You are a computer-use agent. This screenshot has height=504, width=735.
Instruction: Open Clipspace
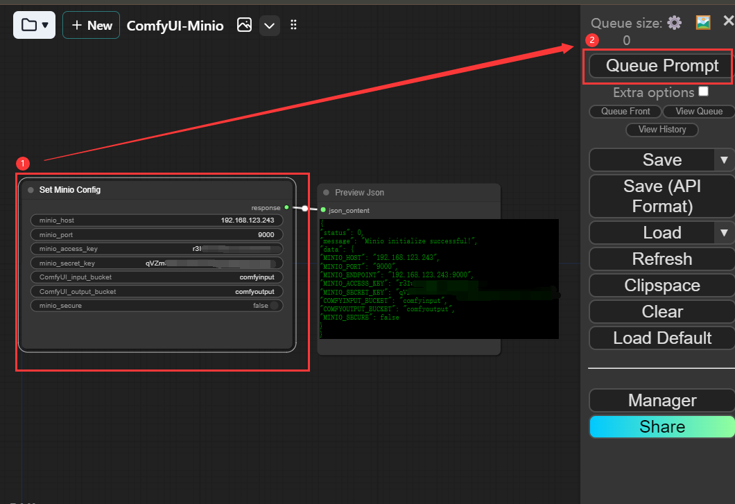click(x=662, y=285)
